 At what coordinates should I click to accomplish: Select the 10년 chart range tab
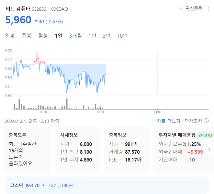pyautogui.click(x=122, y=36)
